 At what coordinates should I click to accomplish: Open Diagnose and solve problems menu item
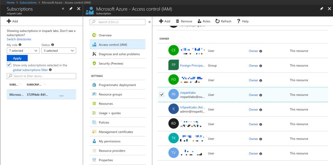119,54
